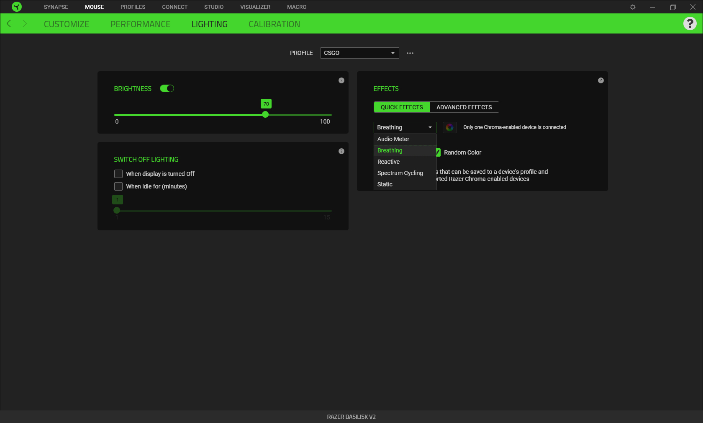
Task: Switch to the MOUSE top tab
Action: [94, 7]
